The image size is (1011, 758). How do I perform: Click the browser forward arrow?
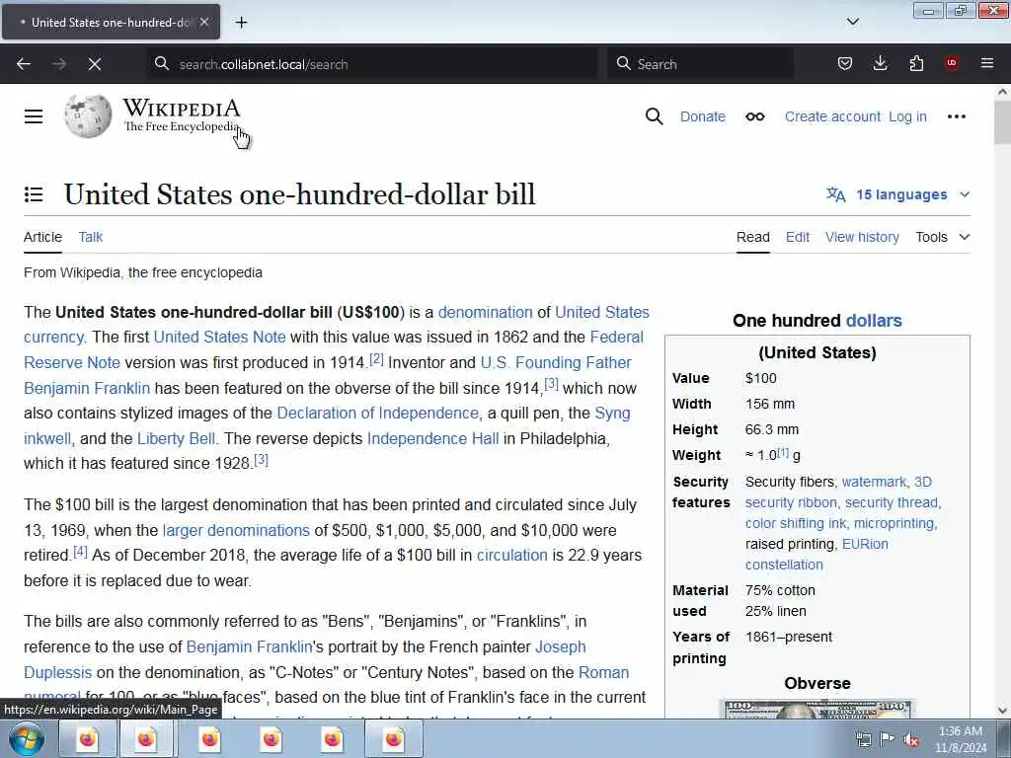(x=58, y=64)
